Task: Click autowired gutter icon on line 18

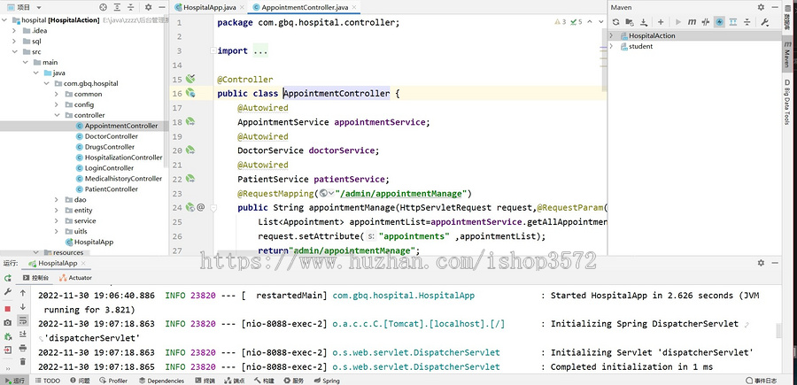Action: tap(190, 121)
